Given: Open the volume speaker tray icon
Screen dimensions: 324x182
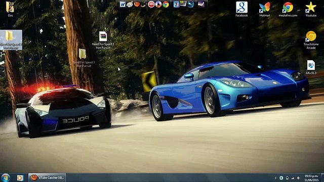Looking at the screenshot, I should [x=298, y=178].
